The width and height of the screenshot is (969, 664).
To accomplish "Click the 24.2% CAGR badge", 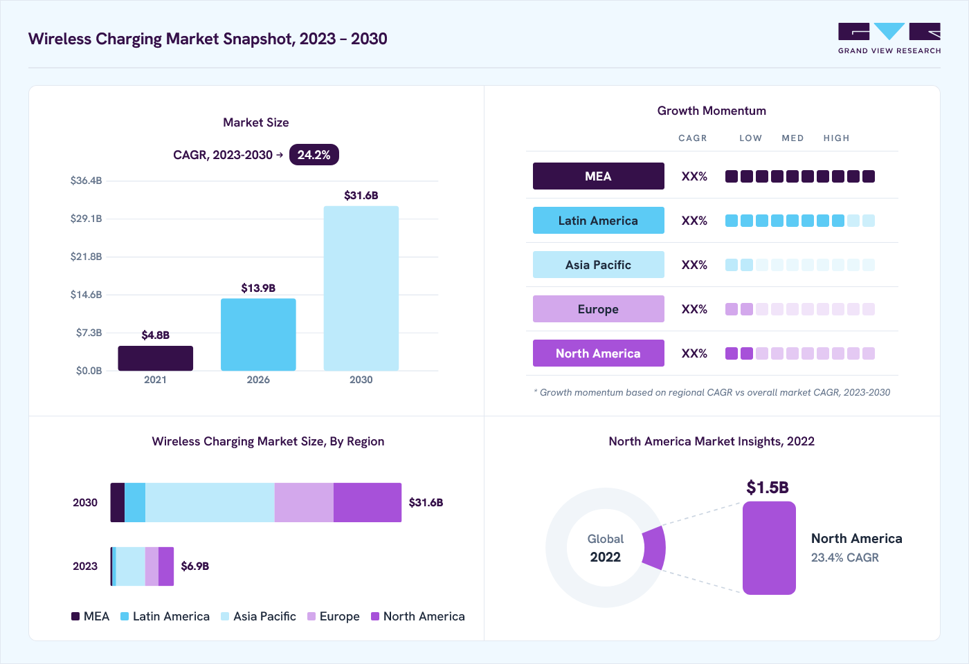I will (x=314, y=155).
